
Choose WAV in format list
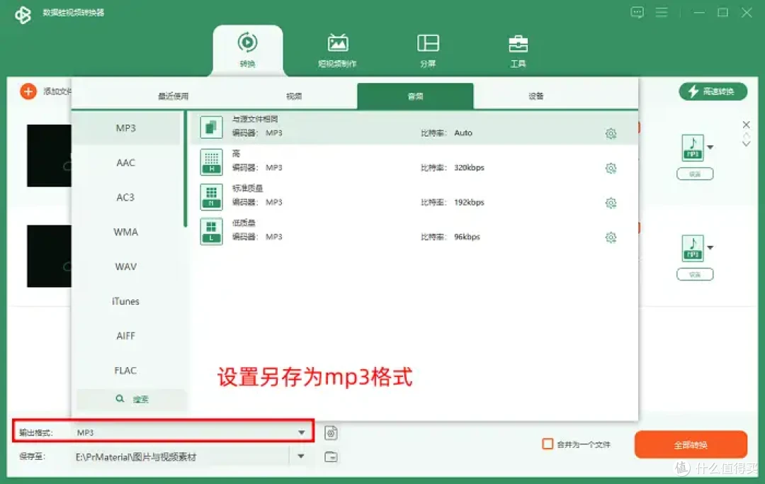coord(126,266)
